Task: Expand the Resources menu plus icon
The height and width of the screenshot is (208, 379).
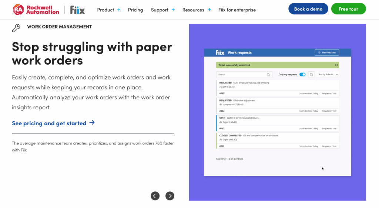Action: (209, 10)
